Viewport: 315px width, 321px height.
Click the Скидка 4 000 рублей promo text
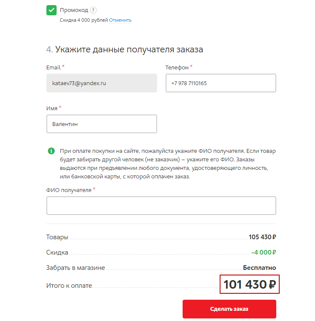point(83,20)
